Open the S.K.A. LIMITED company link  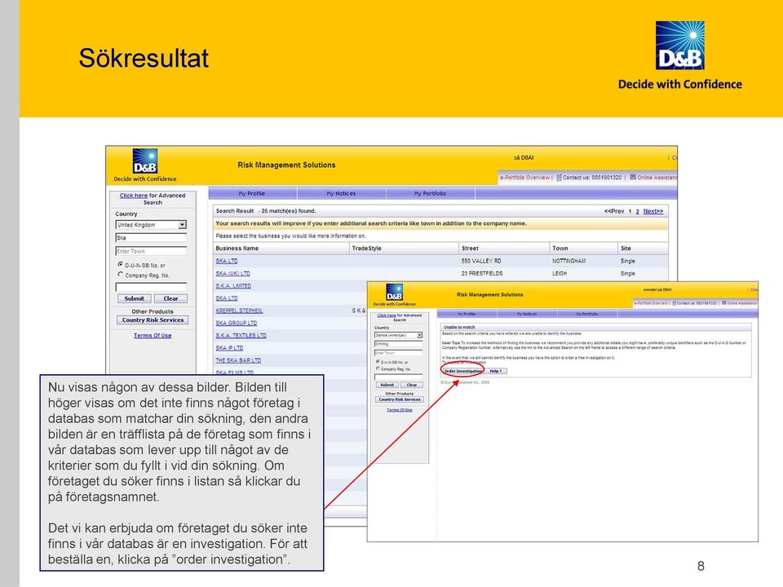coord(233,285)
